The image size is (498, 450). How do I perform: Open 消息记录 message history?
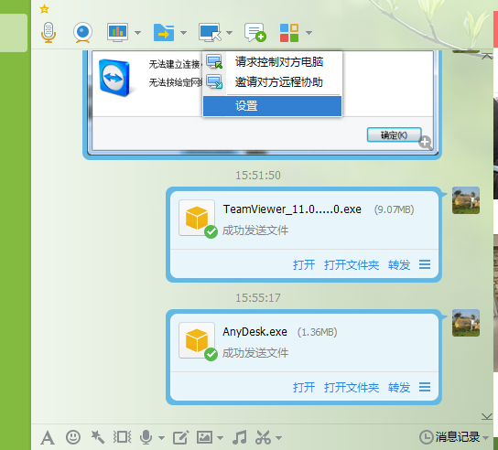pos(449,437)
